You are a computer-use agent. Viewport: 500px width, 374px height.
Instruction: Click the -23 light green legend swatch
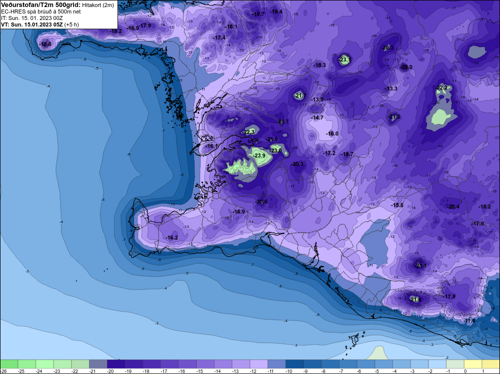62,364
